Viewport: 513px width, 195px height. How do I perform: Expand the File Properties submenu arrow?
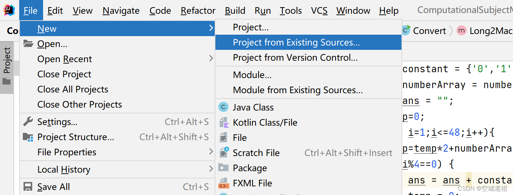211,152
